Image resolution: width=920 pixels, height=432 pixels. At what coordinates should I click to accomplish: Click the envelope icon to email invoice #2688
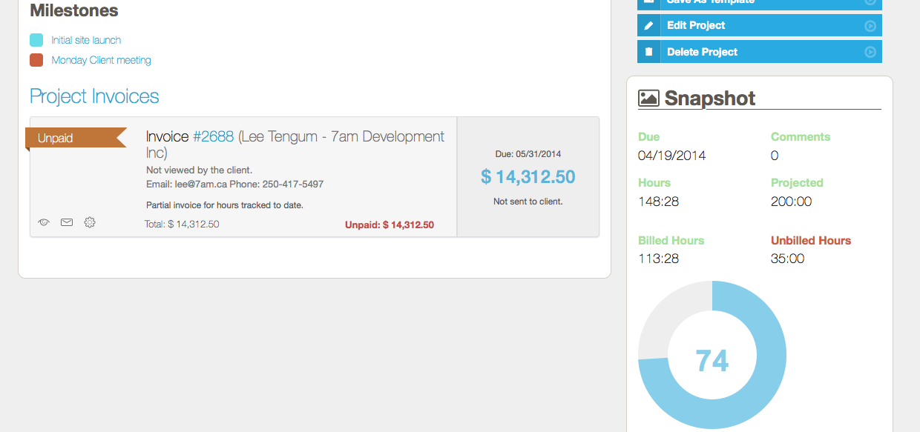click(x=67, y=222)
